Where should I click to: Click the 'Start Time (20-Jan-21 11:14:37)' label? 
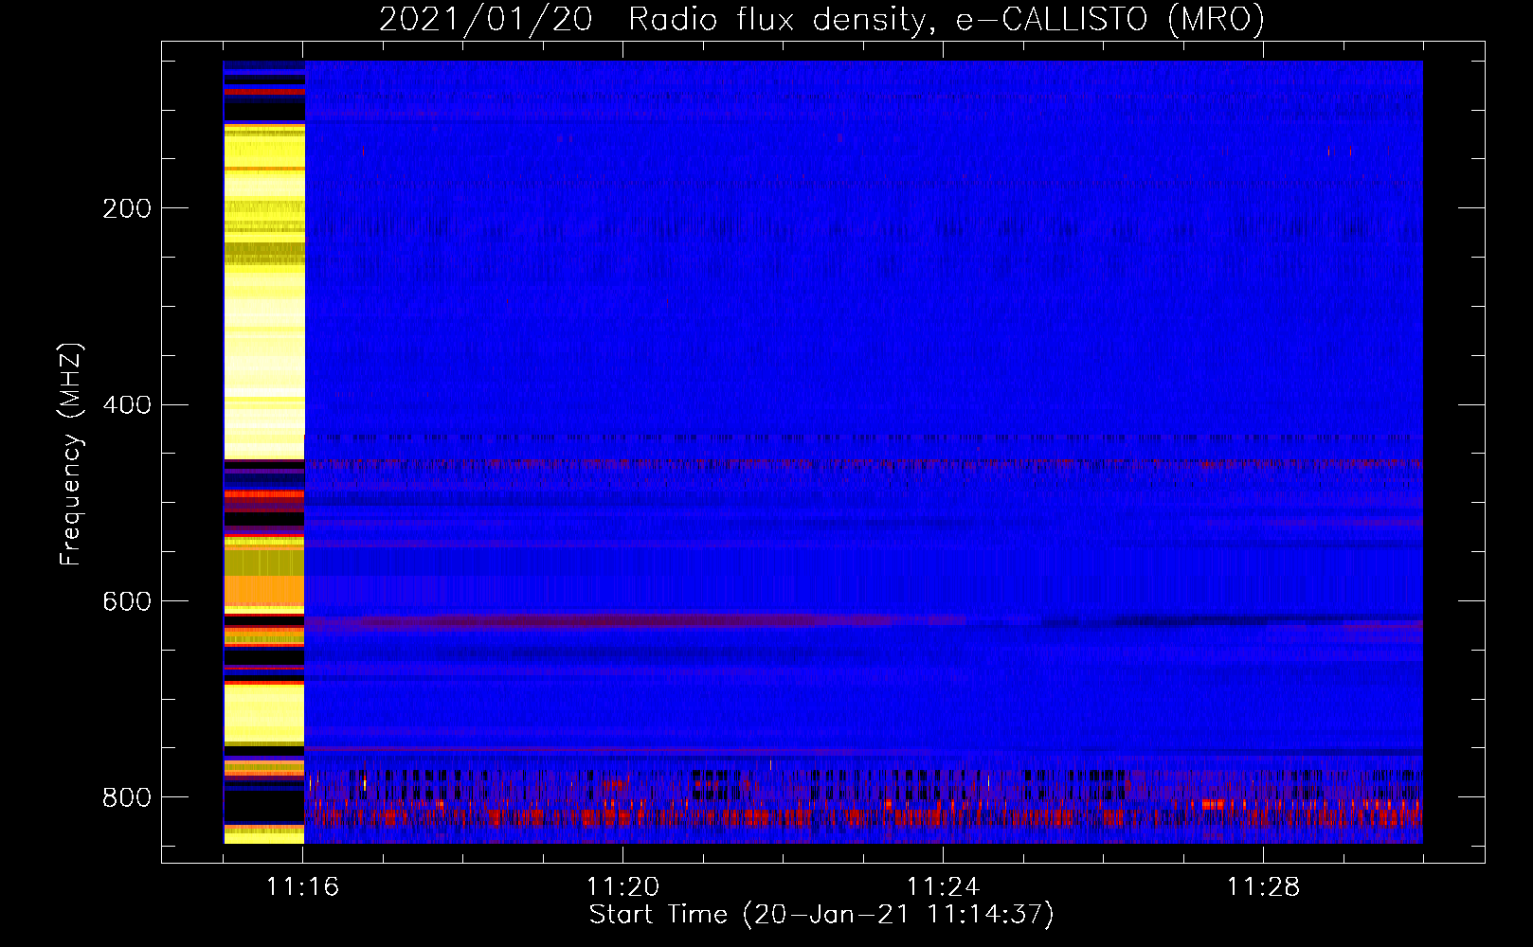coord(821,915)
